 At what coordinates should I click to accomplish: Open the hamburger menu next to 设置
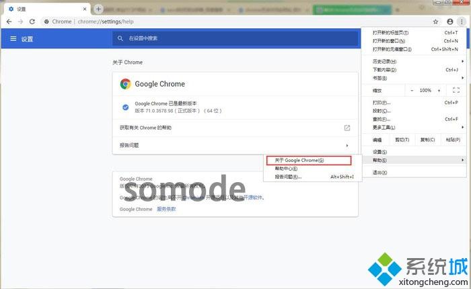[13, 39]
